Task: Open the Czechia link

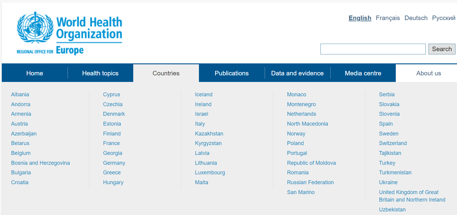Action: 113,104
